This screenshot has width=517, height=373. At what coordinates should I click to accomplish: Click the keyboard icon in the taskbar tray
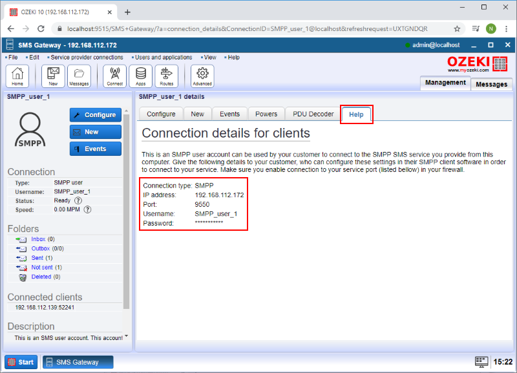pos(481,362)
